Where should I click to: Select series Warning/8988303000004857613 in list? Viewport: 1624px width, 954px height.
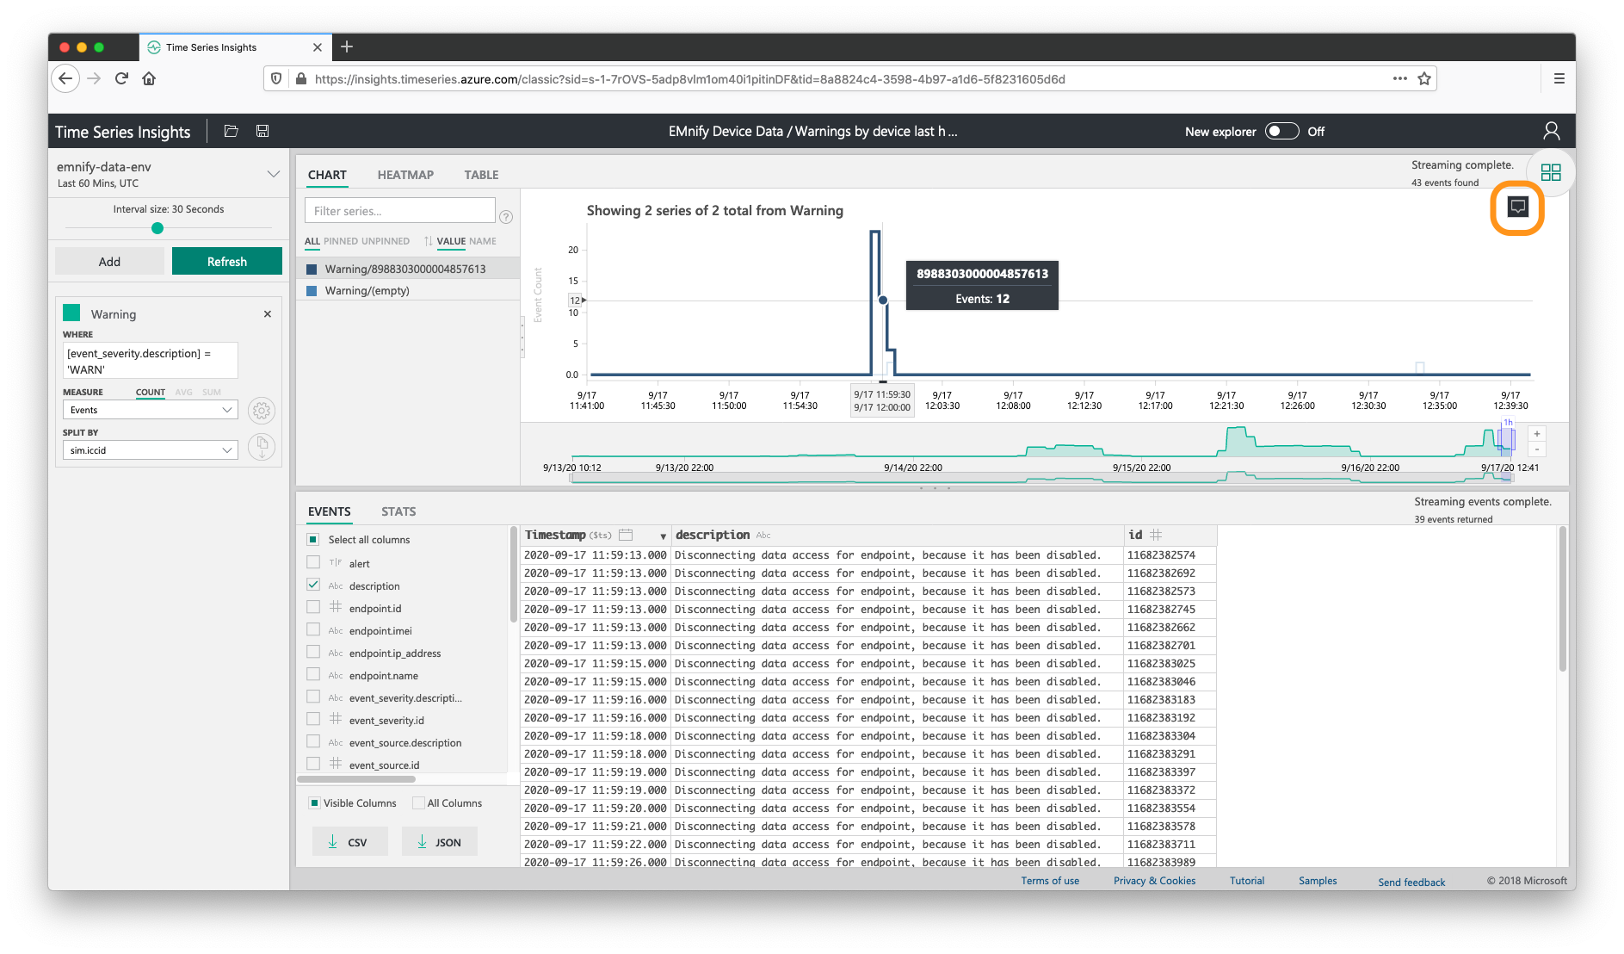tap(408, 269)
